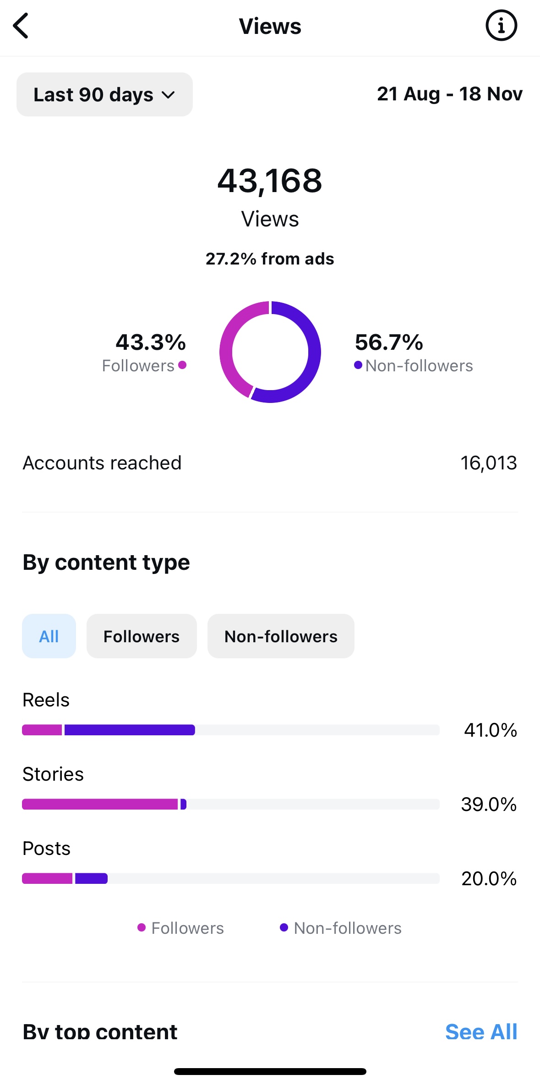Tap the Stories views progress bar
The image size is (540, 1086).
[x=230, y=804]
